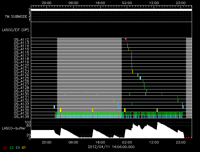
Task: Select the OS_4123 row label
Action: (x=21, y=71)
